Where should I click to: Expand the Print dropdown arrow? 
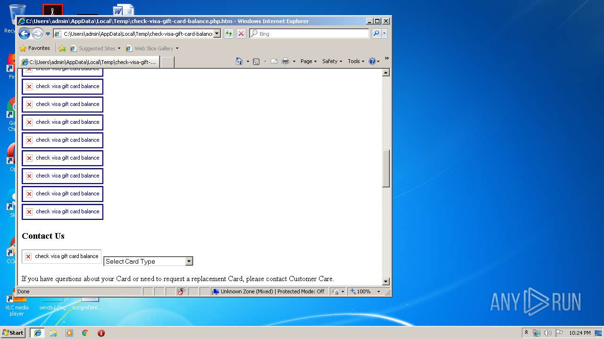tap(294, 61)
